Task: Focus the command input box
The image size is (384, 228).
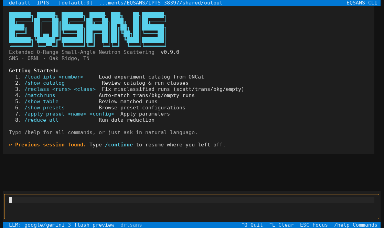Action: point(192,206)
